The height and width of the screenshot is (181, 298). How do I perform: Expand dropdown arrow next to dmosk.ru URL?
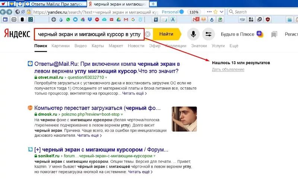[122, 114]
